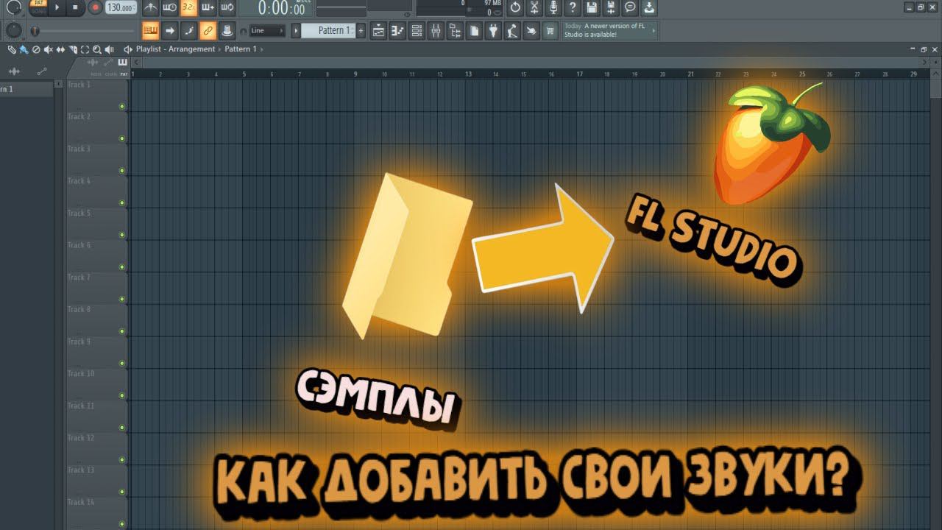Open the newer version news notification
Viewport: 942px width, 530px height.
tap(609, 30)
